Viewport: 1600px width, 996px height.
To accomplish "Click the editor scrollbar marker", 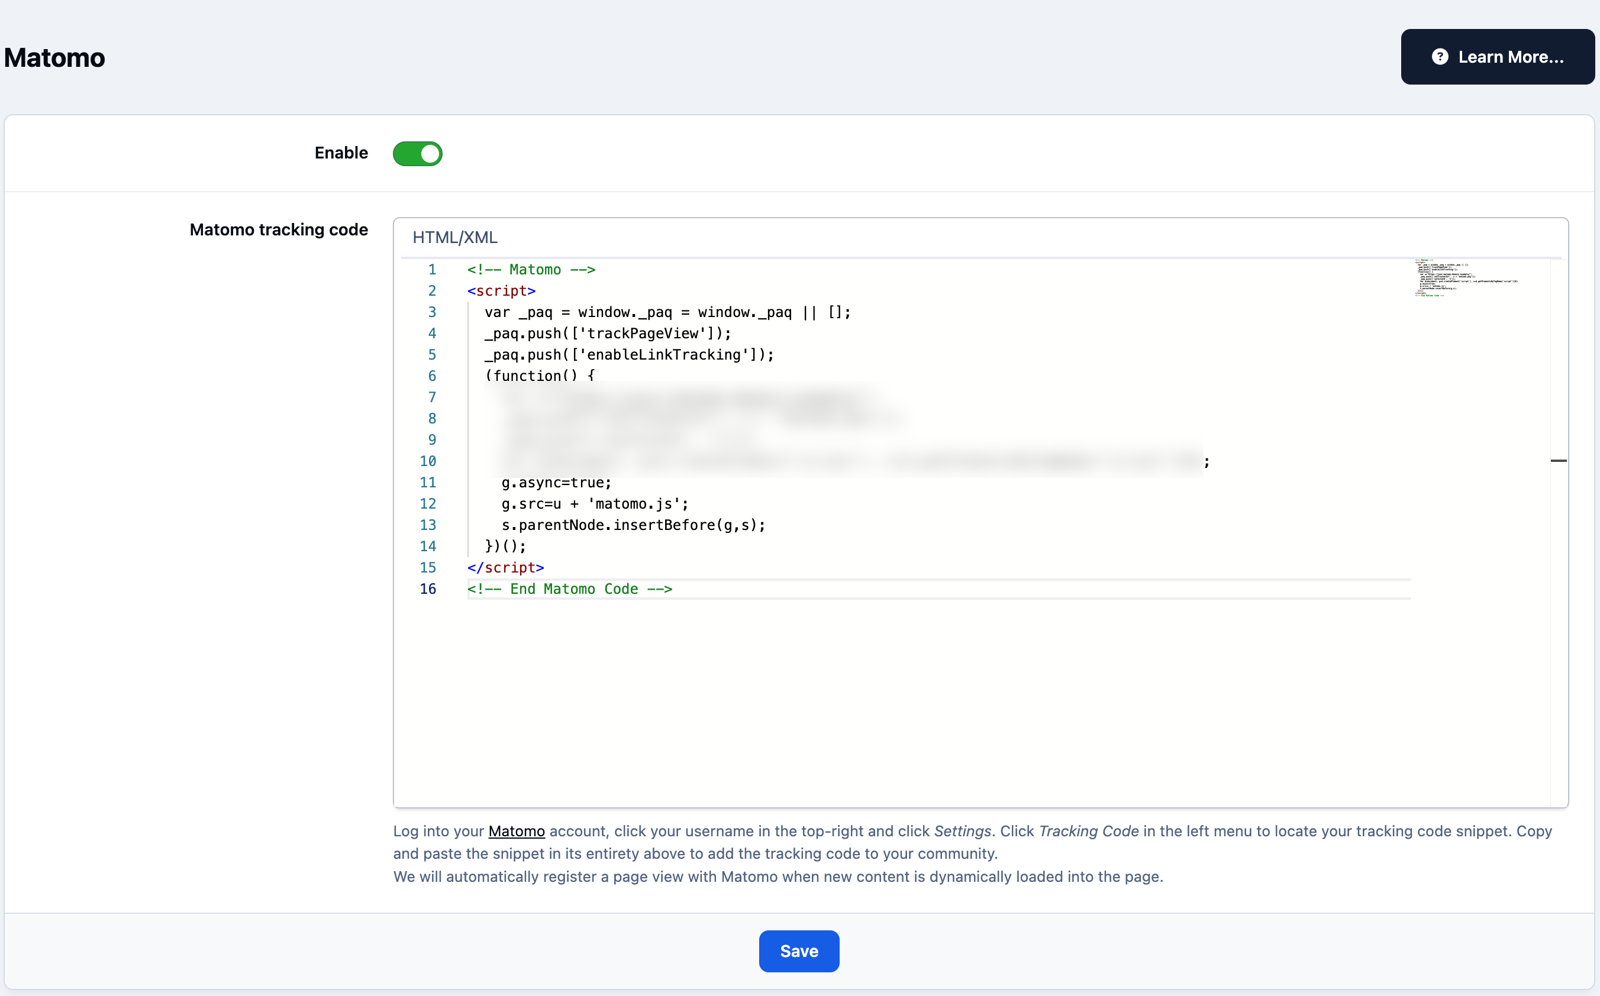I will coord(1559,461).
